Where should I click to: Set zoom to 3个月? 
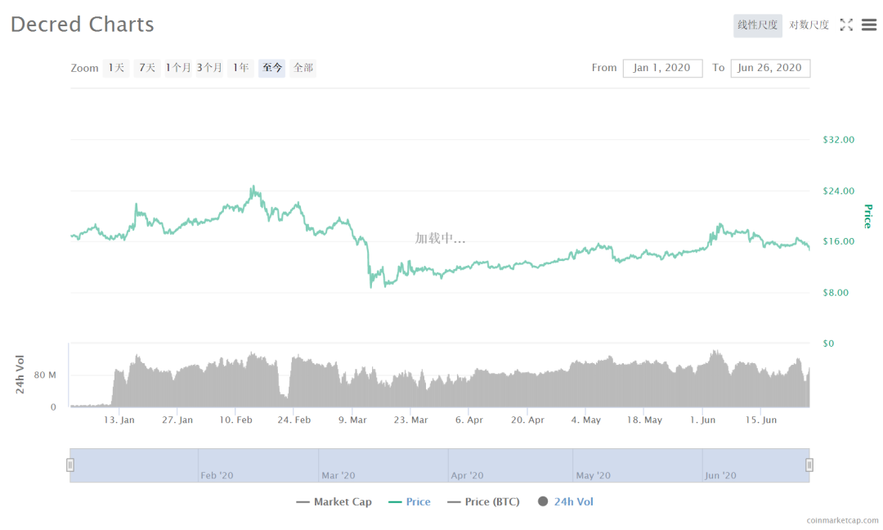coord(209,68)
